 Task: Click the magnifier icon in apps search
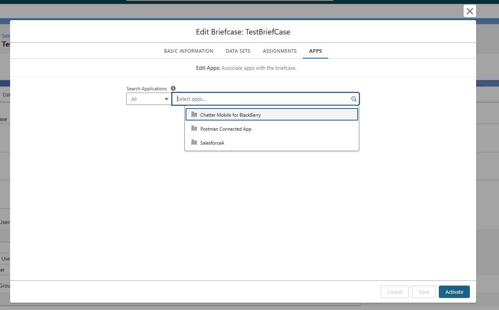coord(354,99)
